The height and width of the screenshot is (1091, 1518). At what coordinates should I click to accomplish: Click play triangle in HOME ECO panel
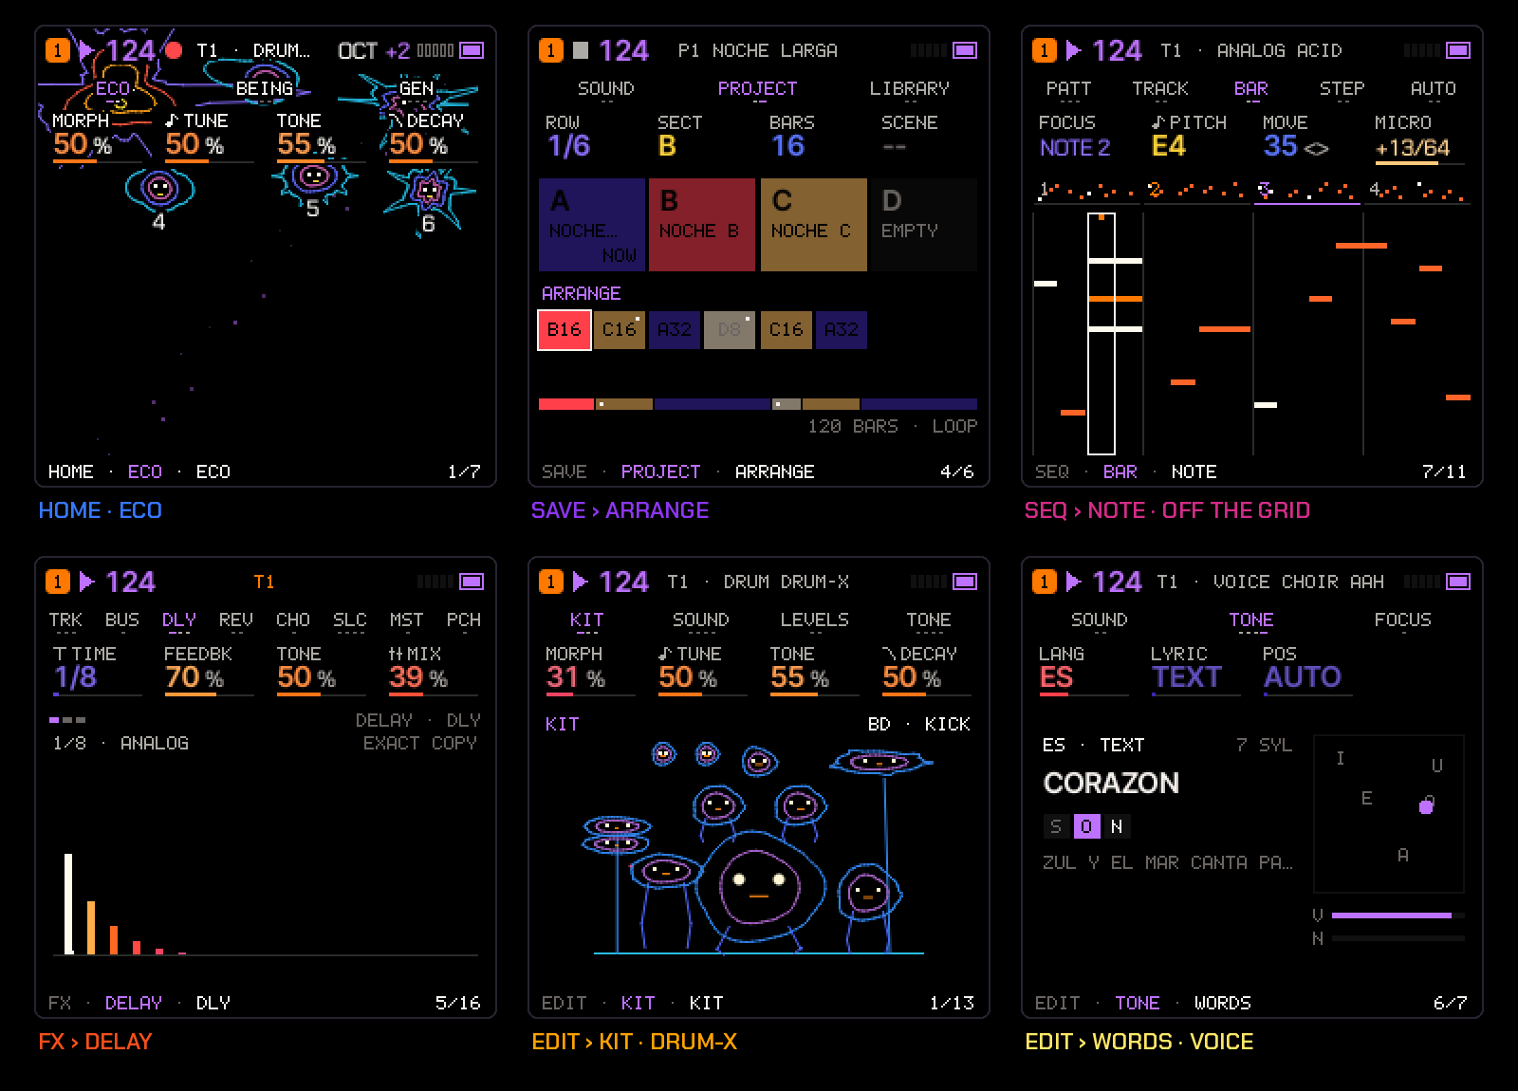pyautogui.click(x=86, y=50)
